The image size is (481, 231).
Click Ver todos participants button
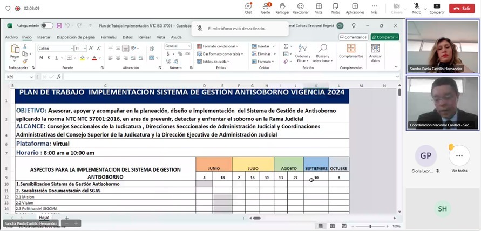(x=459, y=159)
